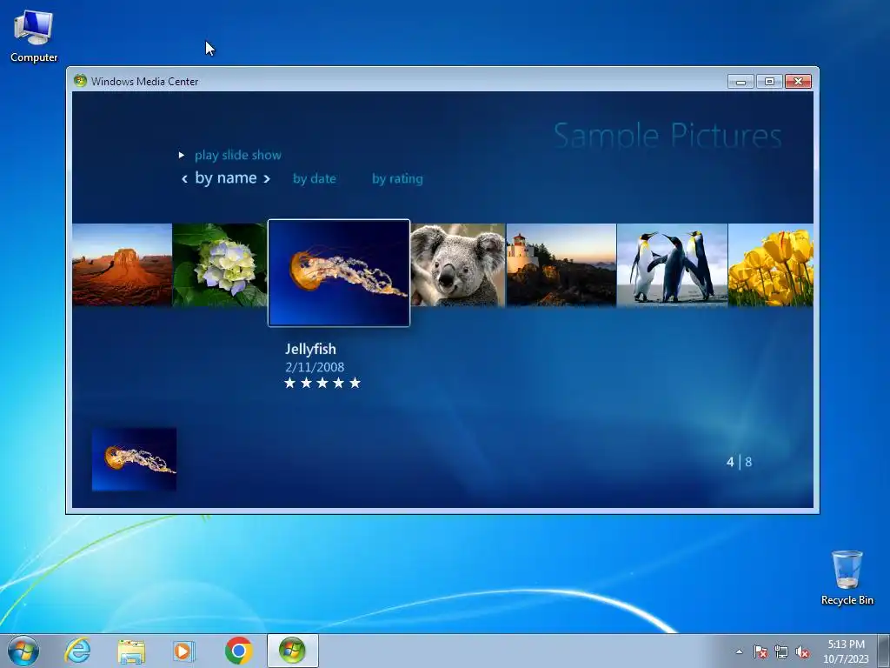
Task: Open the Action Center flag icon
Action: (760, 651)
